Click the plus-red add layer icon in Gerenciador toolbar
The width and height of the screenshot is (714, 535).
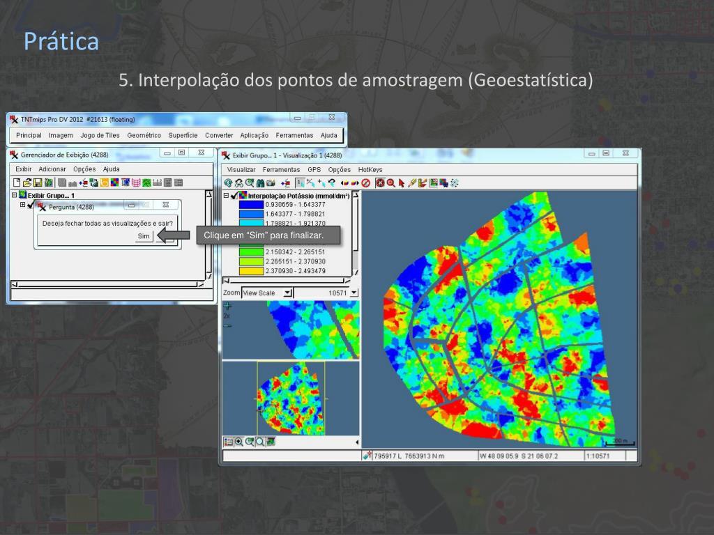(84, 183)
